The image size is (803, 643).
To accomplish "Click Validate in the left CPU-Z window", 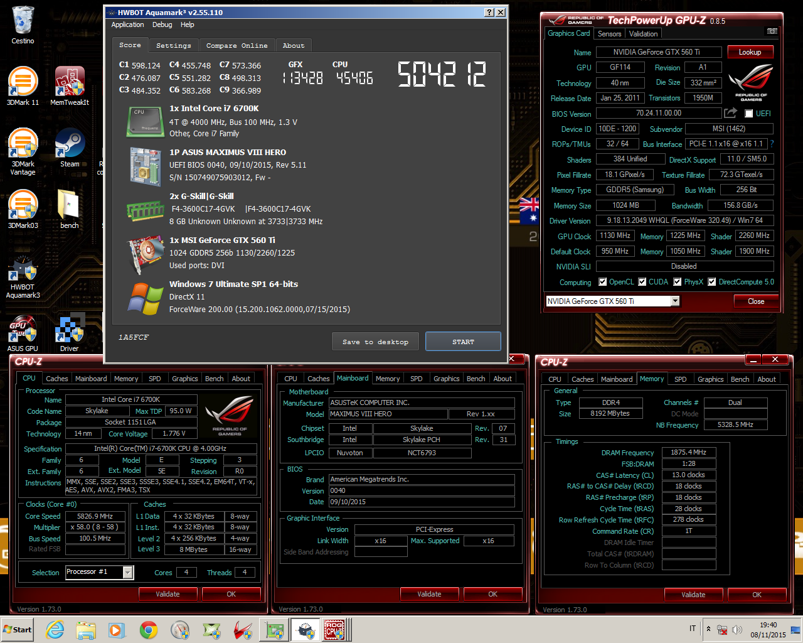I will pos(168,594).
